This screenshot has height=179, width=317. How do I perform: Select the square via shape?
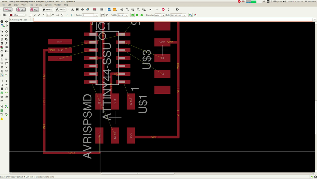click(x=132, y=15)
